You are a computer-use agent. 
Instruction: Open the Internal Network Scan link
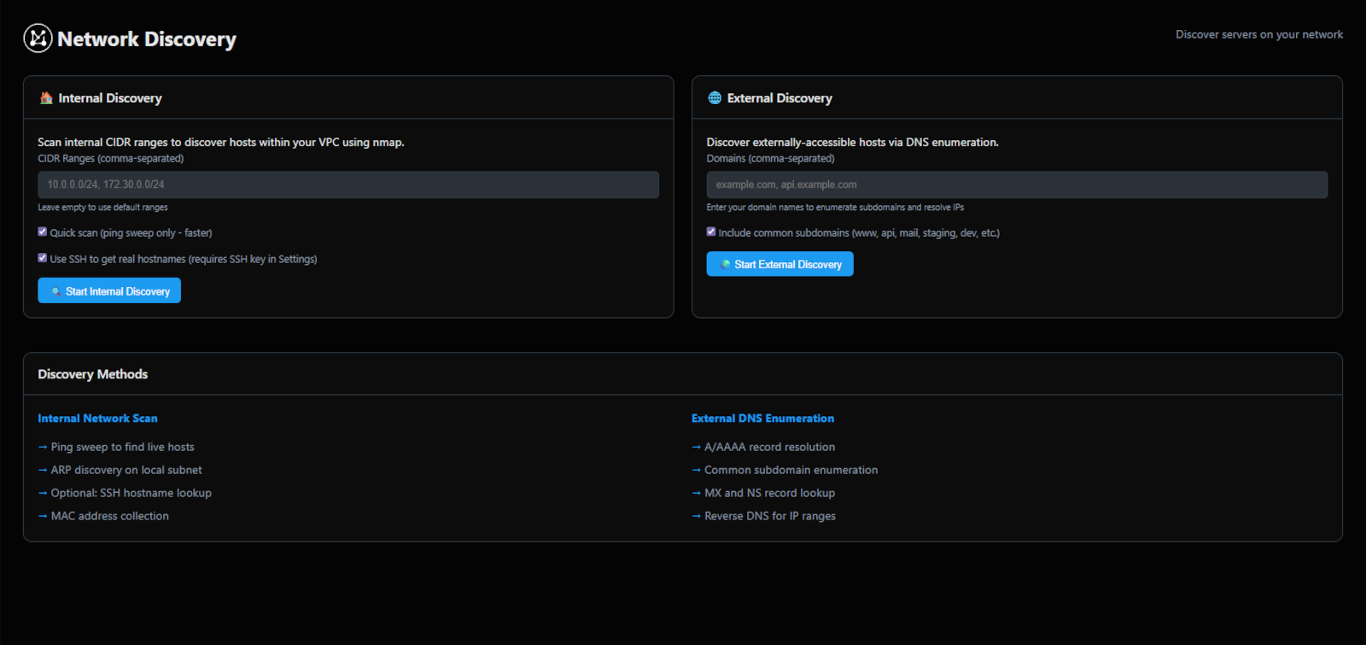(97, 419)
